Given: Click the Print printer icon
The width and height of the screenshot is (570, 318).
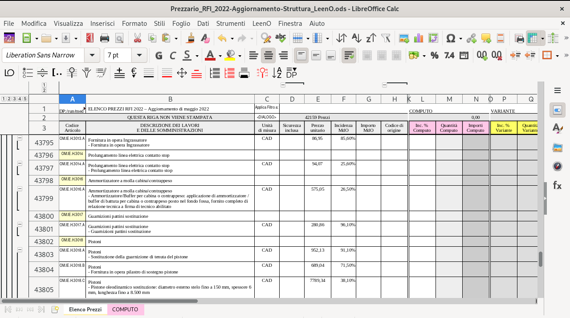Looking at the screenshot, I should (x=105, y=38).
